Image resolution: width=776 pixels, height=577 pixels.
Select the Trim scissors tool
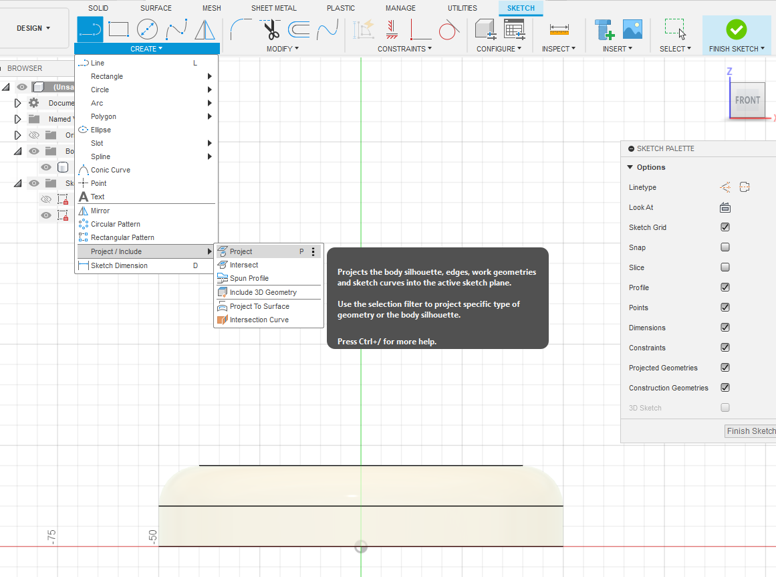coord(270,29)
